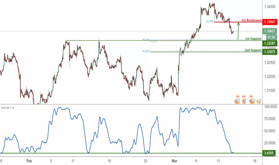
Task: Select the 2nd Support text label
Action: coord(253,50)
